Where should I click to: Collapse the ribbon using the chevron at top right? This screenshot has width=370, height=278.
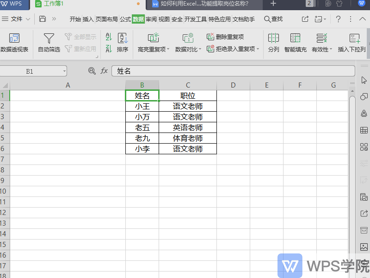(x=362, y=19)
